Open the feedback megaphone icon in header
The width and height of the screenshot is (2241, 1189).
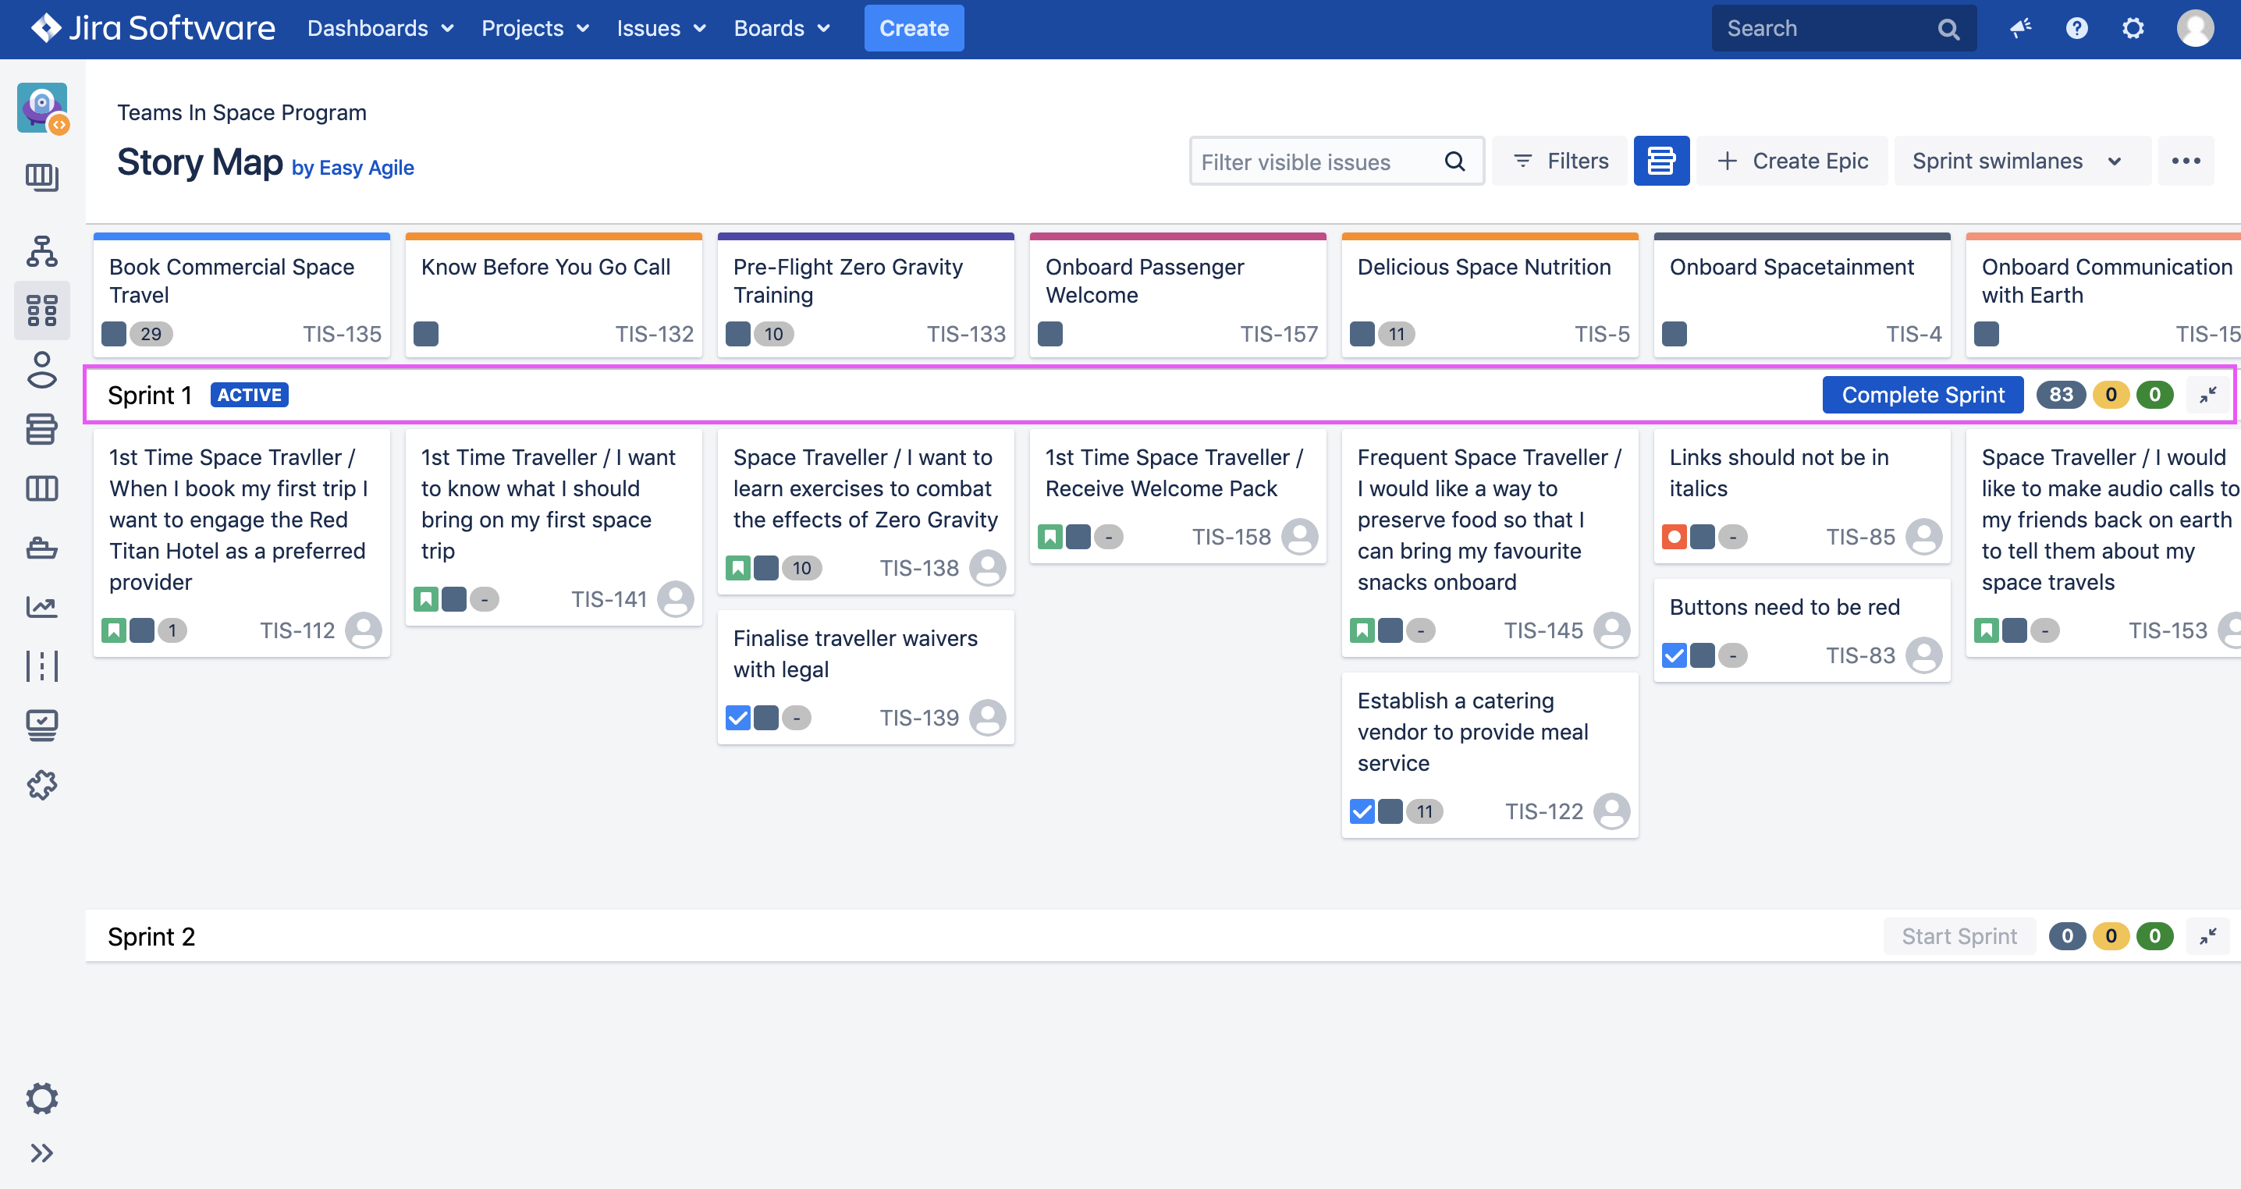click(2020, 29)
